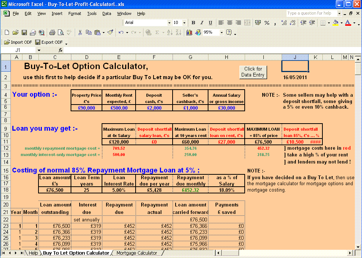Image resolution: width=362 pixels, height=258 pixels.
Task: Increase decimal places
Action: pyautogui.click(x=284, y=23)
